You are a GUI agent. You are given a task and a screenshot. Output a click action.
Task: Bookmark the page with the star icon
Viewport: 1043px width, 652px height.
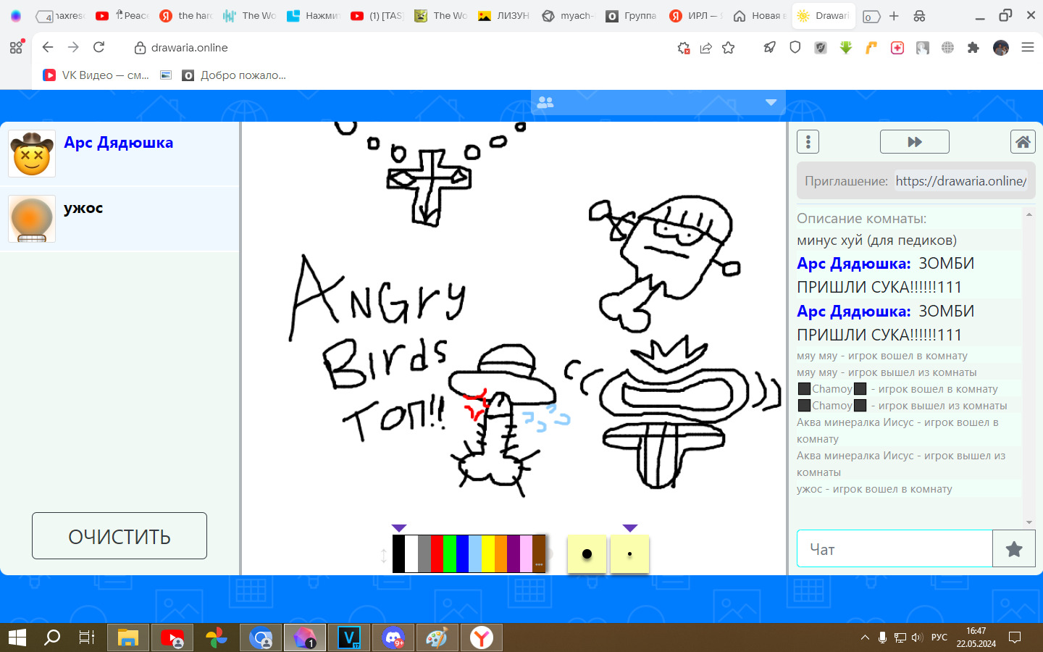tap(729, 48)
